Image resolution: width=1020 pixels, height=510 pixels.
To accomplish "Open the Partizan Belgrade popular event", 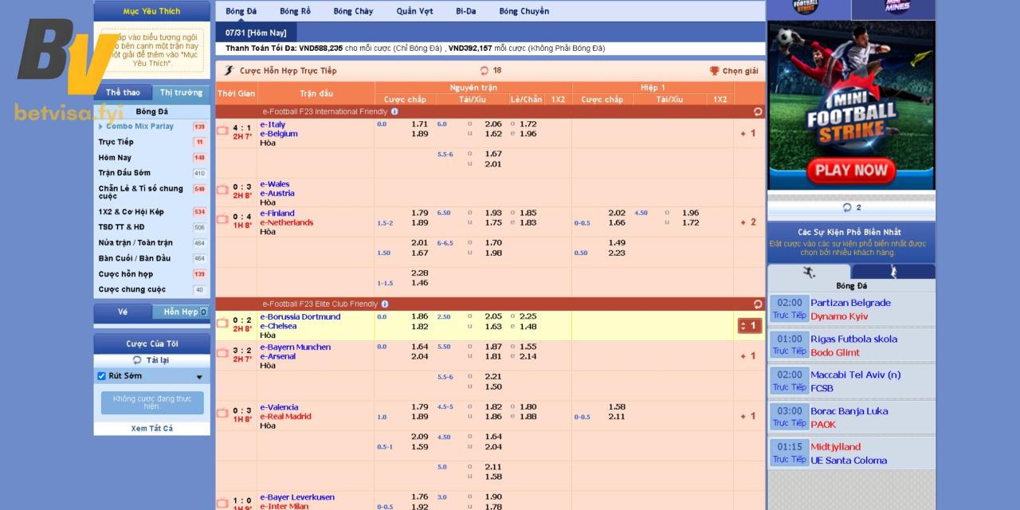I will pos(850,303).
